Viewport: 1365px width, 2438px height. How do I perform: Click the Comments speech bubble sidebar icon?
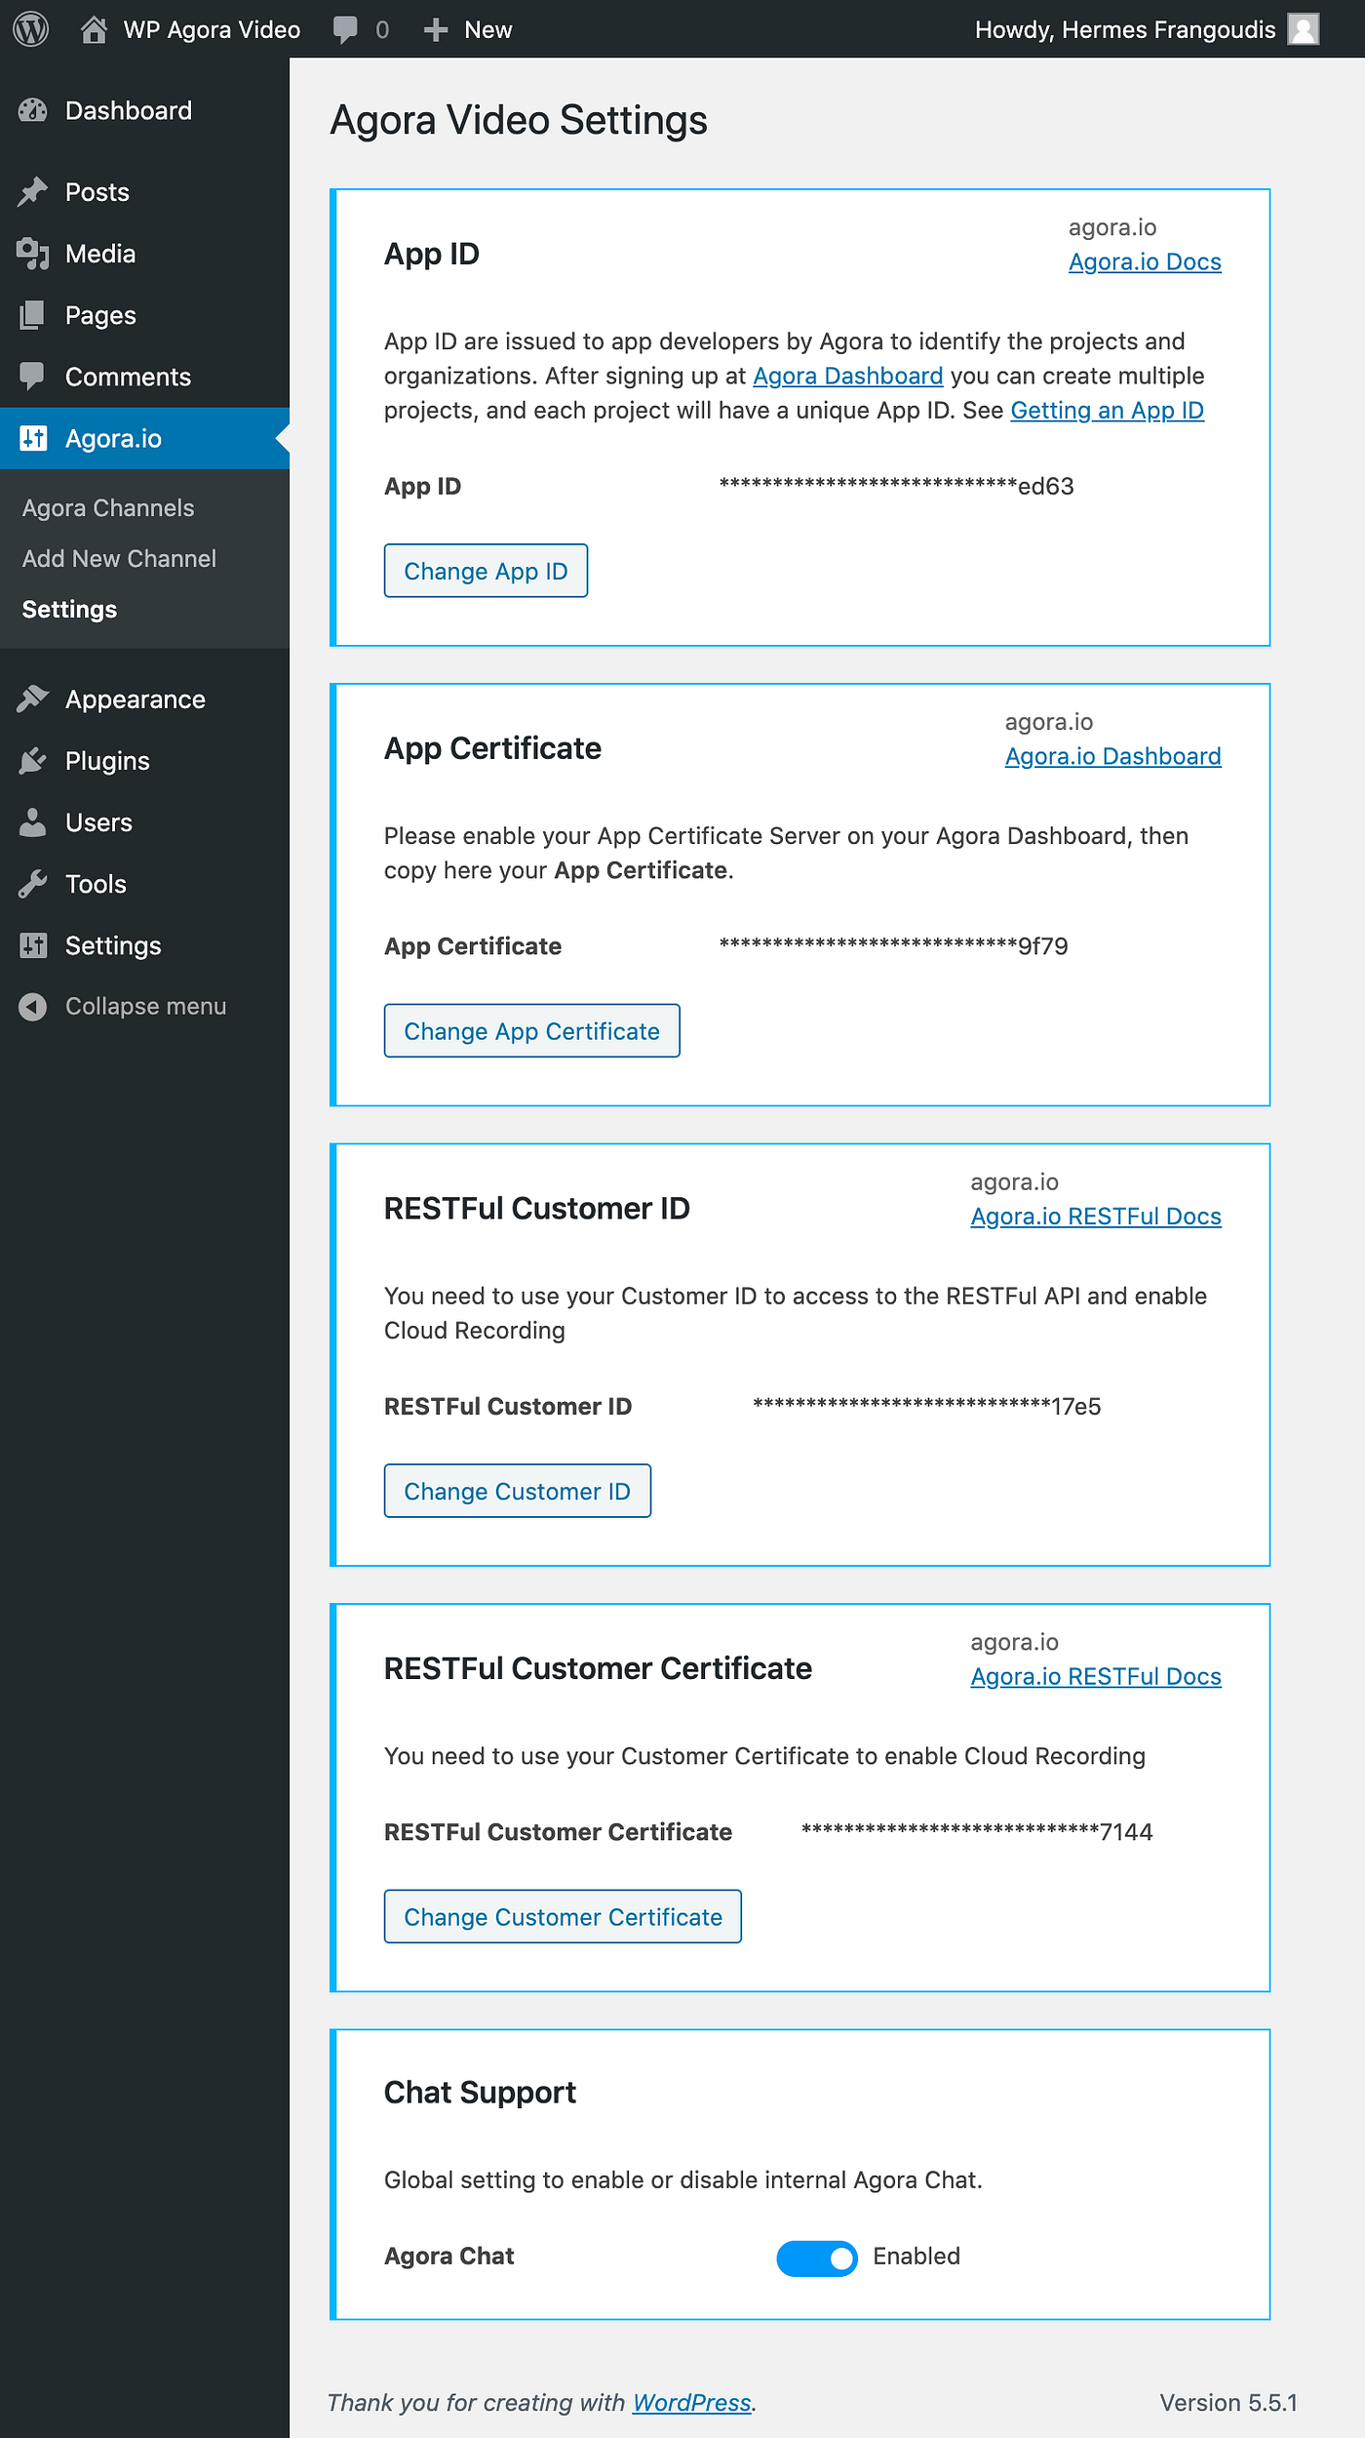(x=33, y=377)
